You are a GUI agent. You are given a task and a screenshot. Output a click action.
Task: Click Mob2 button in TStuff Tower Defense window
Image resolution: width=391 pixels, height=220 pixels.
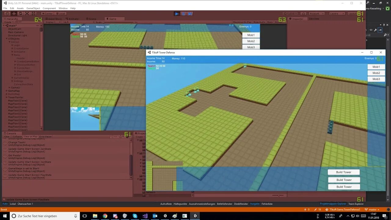click(376, 73)
